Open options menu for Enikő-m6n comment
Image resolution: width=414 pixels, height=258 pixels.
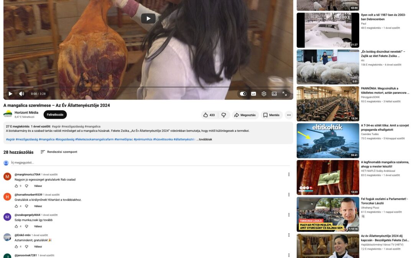pos(289,235)
